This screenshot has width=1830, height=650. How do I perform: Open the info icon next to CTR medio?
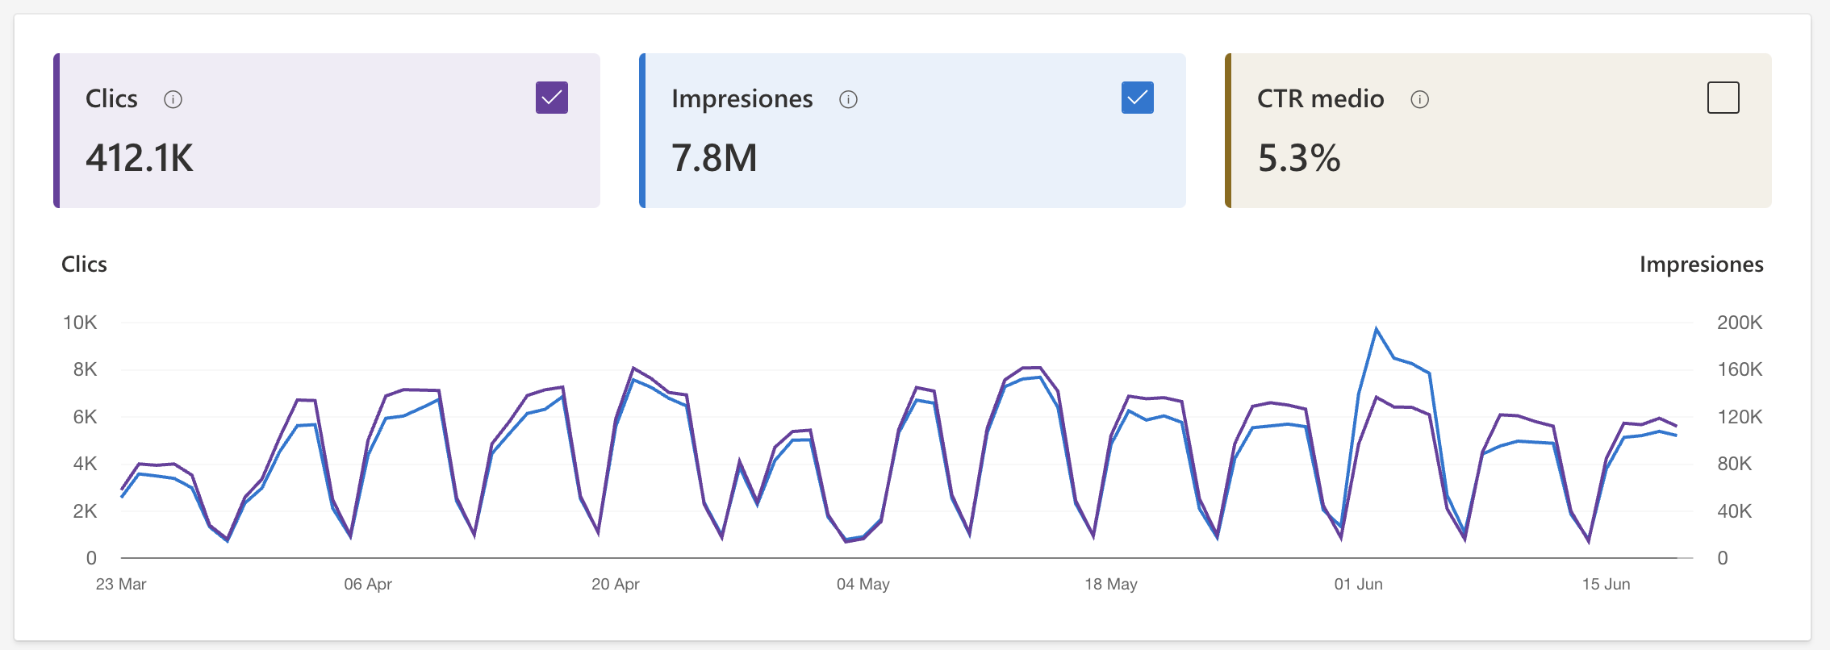[x=1419, y=99]
